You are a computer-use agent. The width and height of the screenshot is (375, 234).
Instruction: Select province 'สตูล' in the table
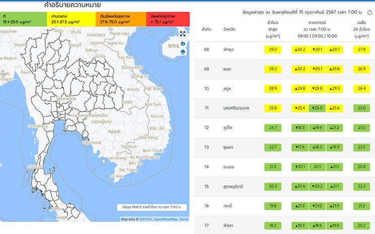[x=227, y=89]
